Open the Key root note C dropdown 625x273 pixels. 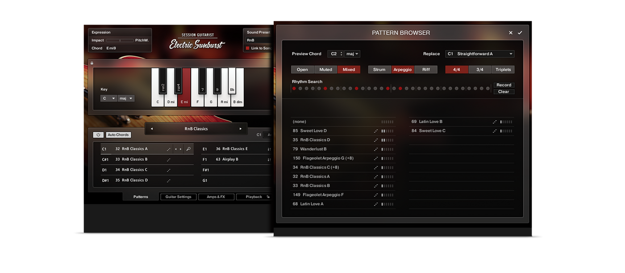pyautogui.click(x=108, y=98)
